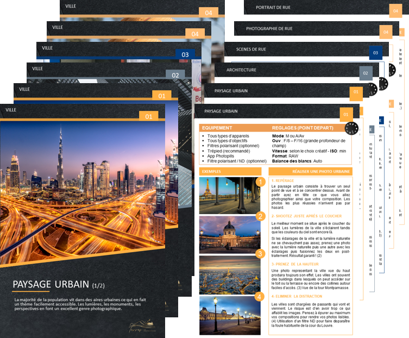409x338 pixels.
Task: Click the orange 04 badge on the PORTRAIT DE RUE page
Action: coord(395,11)
